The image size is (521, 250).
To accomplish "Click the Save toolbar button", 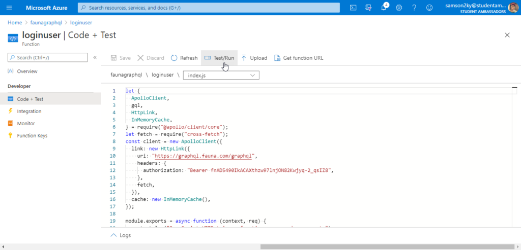I will coord(121,58).
